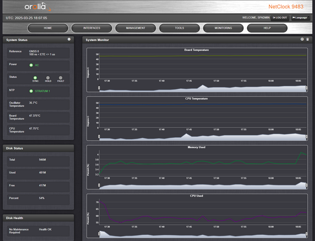
Task: Click the NetClock 9483 product name
Action: click(x=286, y=7)
